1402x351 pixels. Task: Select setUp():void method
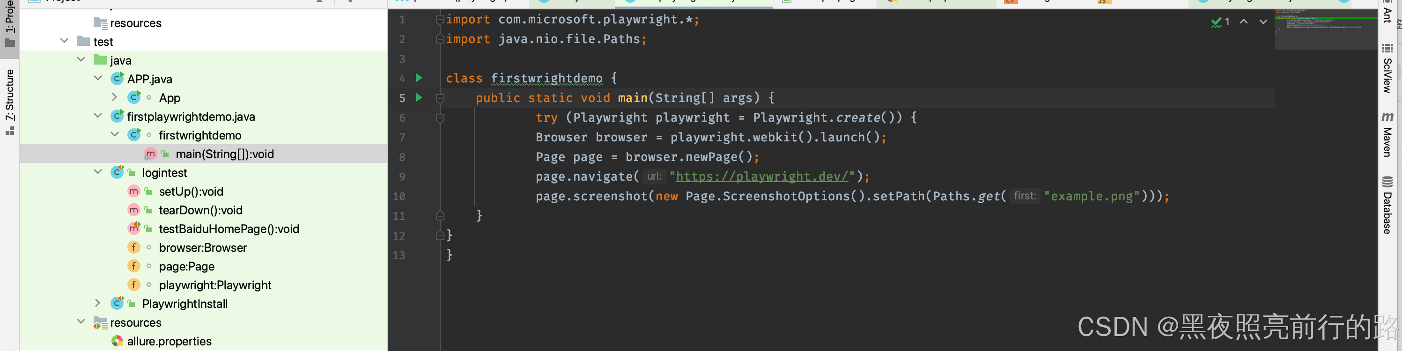point(191,191)
